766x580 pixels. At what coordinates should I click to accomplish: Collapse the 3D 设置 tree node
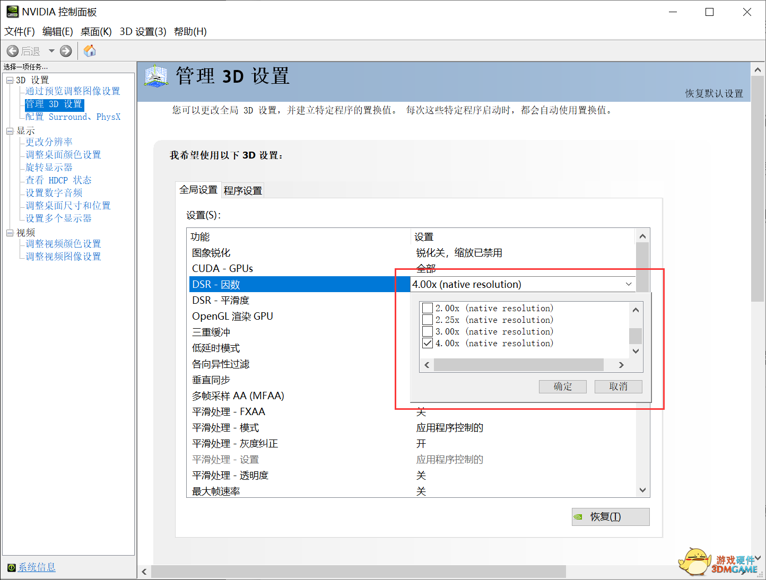coord(10,80)
